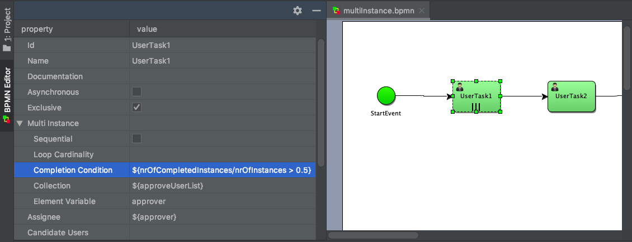
Task: Close the multiInstance.bpmn tab
Action: click(422, 11)
